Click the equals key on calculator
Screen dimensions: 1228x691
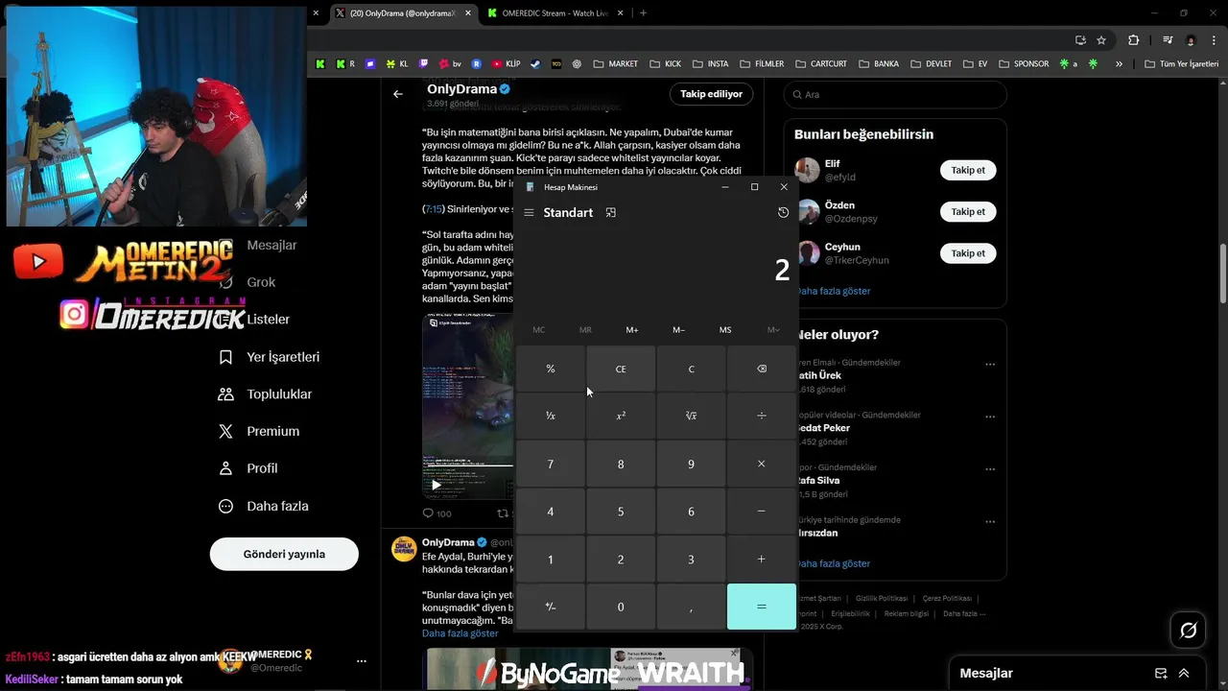pyautogui.click(x=762, y=607)
